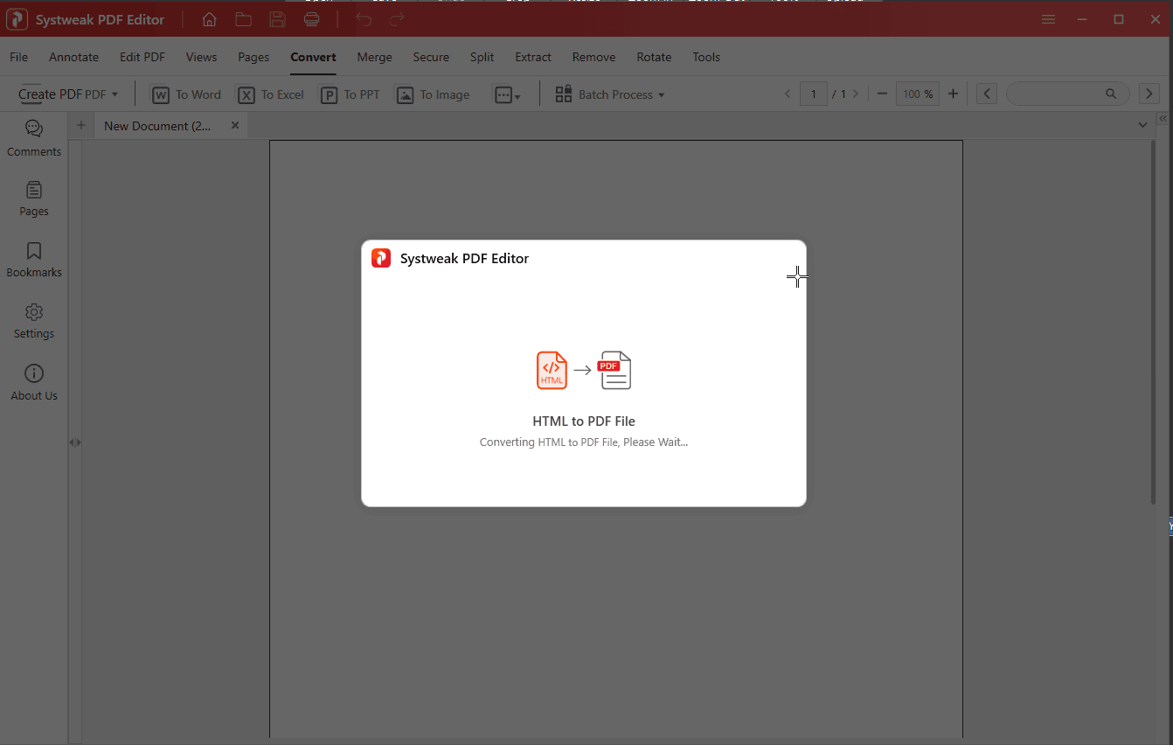
Task: Click the page number input box
Action: [x=814, y=94]
